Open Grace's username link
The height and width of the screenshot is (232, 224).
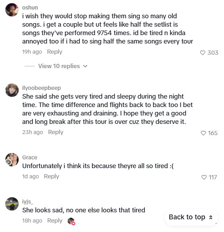(x=30, y=158)
